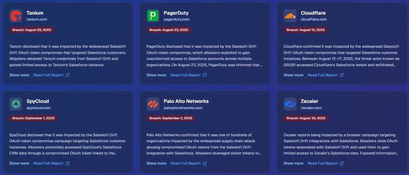Click the Palo Alto Networks name heading

point(186,101)
